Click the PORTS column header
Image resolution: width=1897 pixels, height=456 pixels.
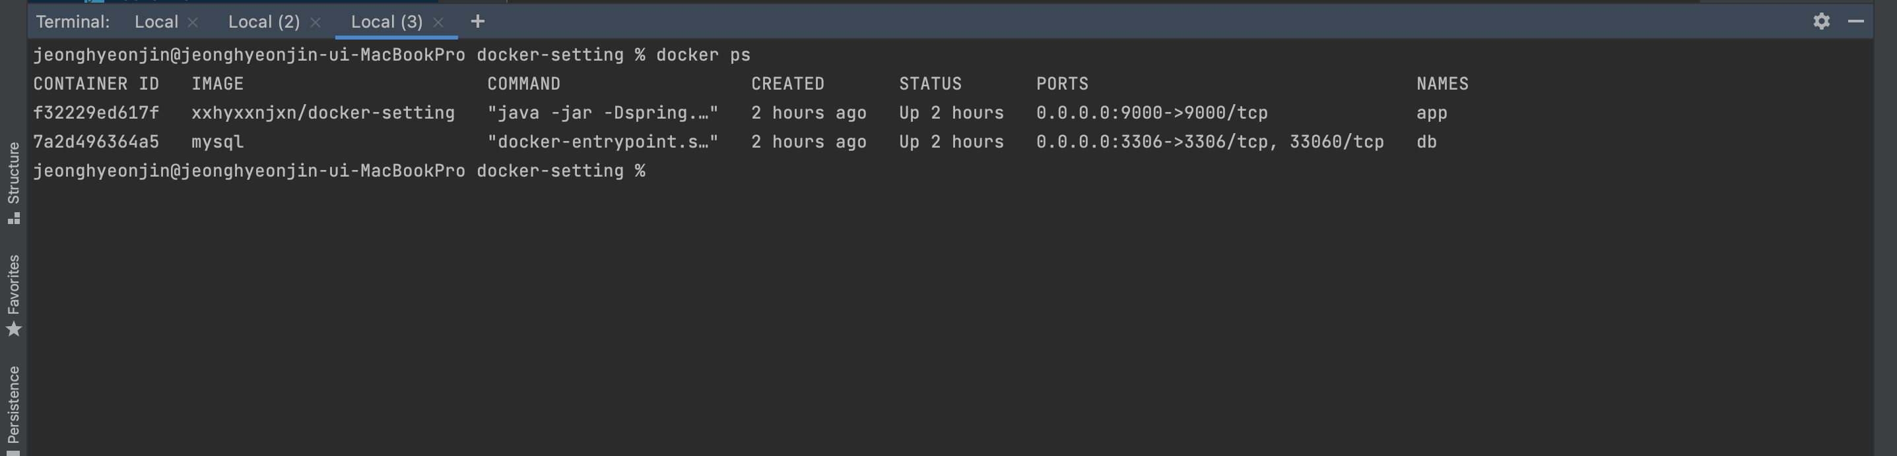[x=1062, y=84]
